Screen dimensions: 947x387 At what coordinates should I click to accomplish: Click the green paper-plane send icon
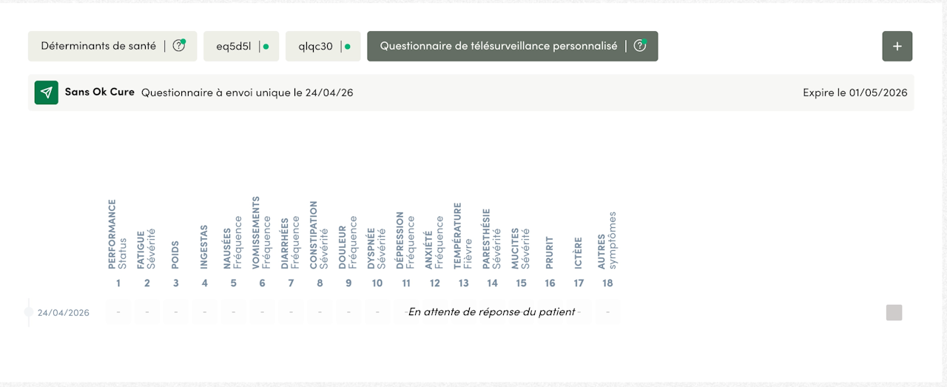click(x=47, y=92)
